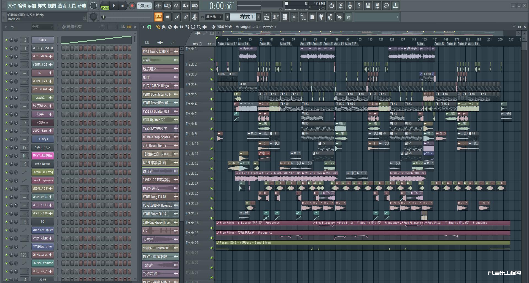Open the piano roll view icon
This screenshot has height=283, width=529.
(x=276, y=17)
